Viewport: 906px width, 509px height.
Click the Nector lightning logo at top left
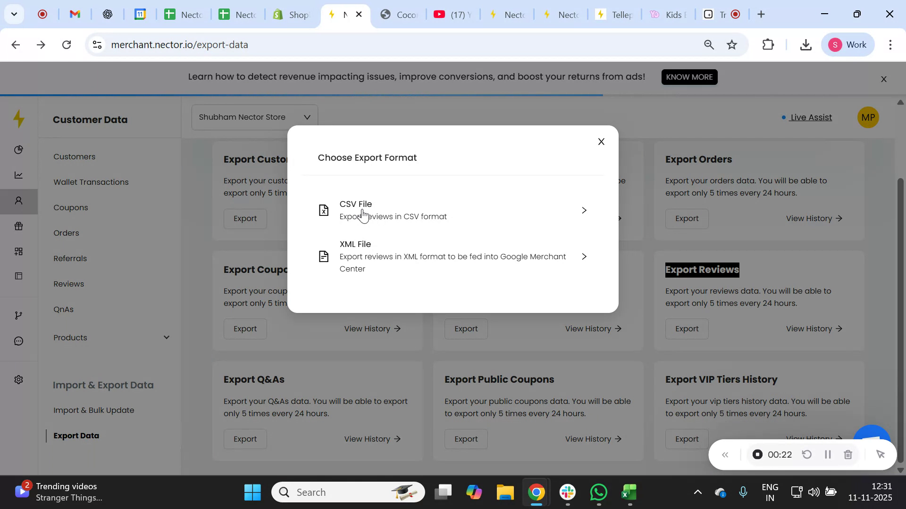click(x=19, y=119)
